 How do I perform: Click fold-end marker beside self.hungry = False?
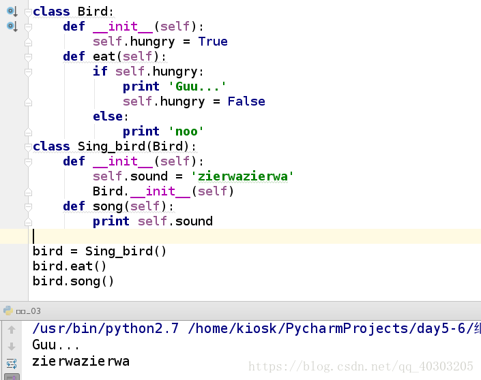pyautogui.click(x=28, y=102)
